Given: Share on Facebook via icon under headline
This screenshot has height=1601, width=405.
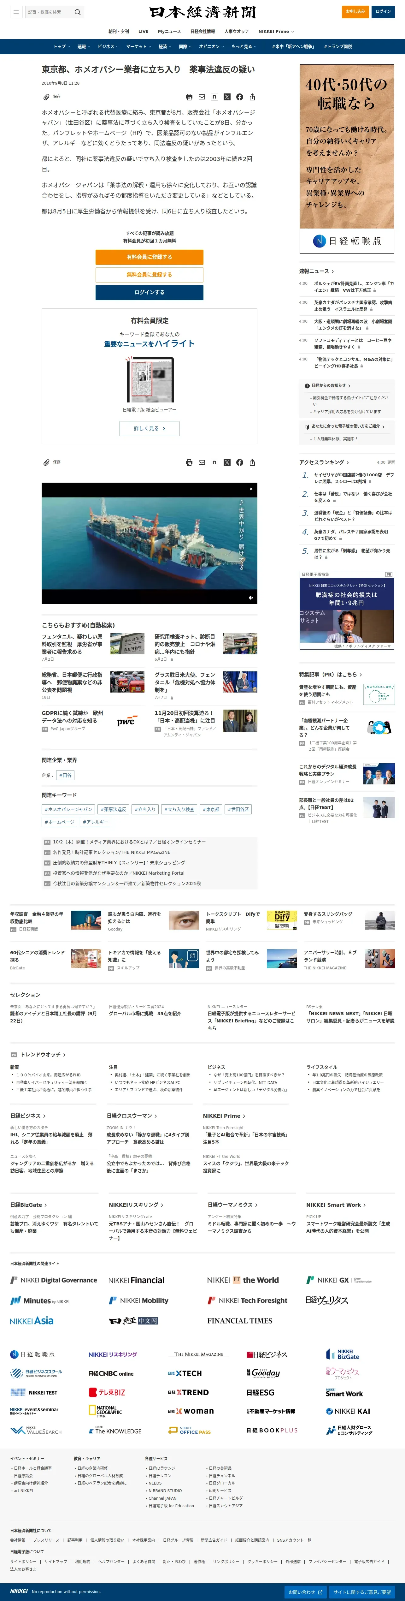Looking at the screenshot, I should 240,97.
